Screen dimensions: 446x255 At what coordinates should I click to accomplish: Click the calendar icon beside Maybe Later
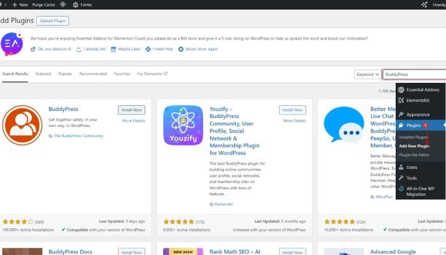coord(113,49)
